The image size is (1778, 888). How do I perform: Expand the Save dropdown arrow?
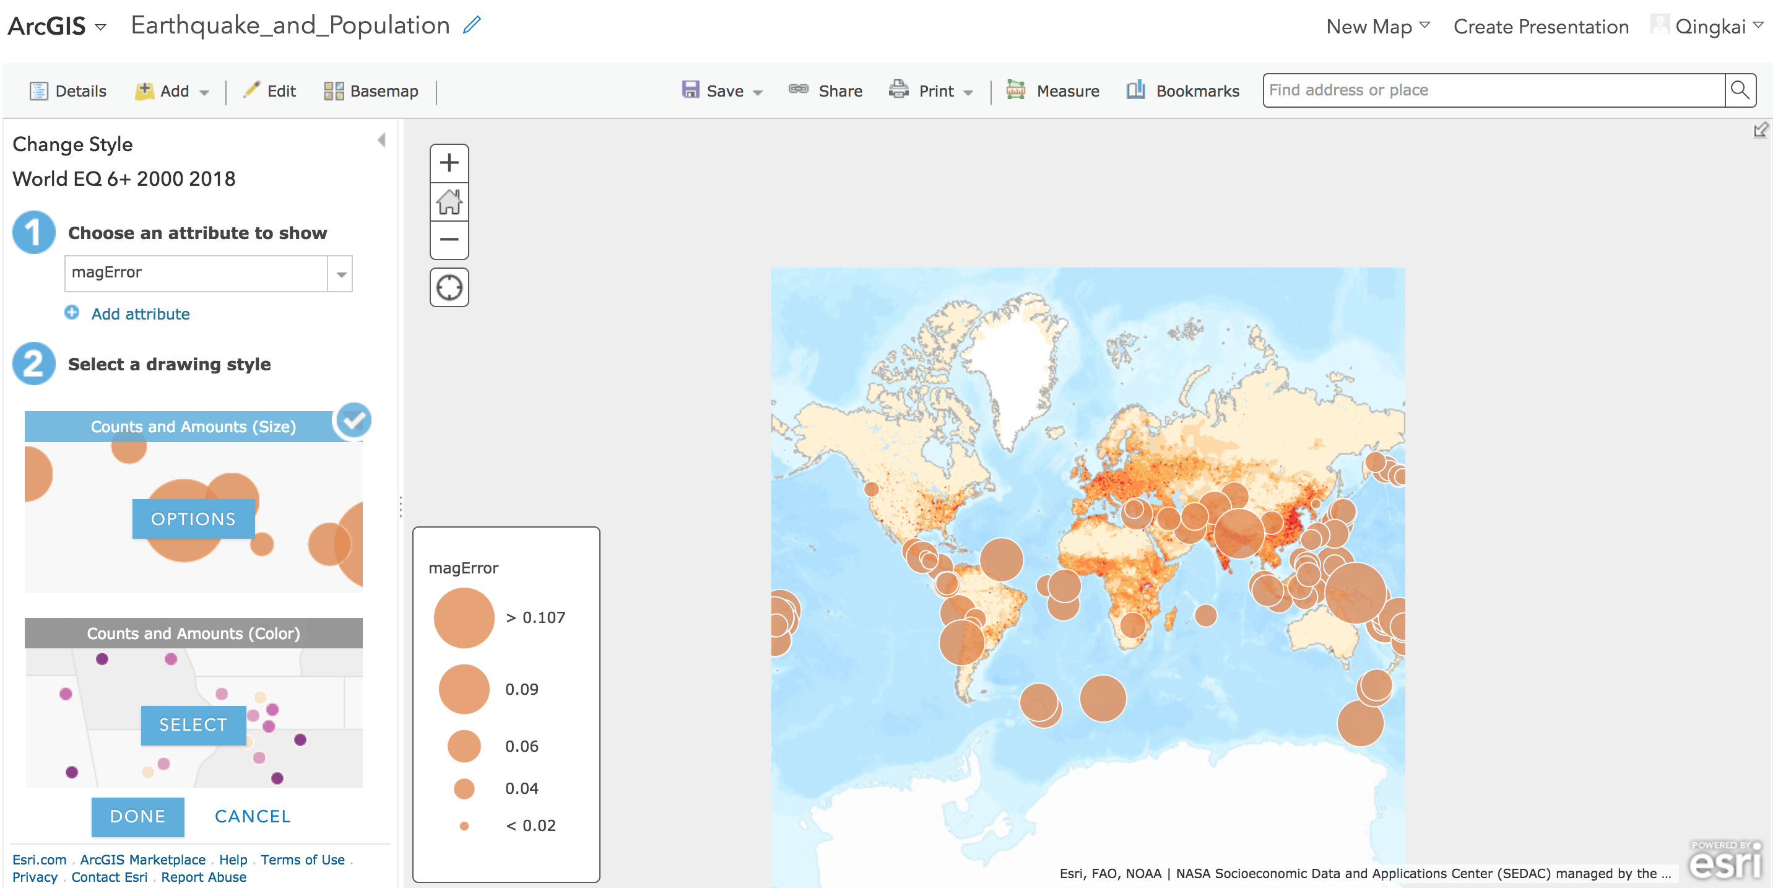(x=758, y=92)
